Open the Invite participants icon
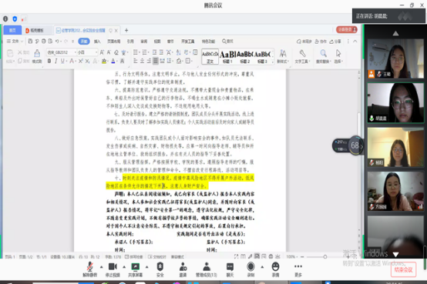The image size is (427, 284). [x=183, y=269]
